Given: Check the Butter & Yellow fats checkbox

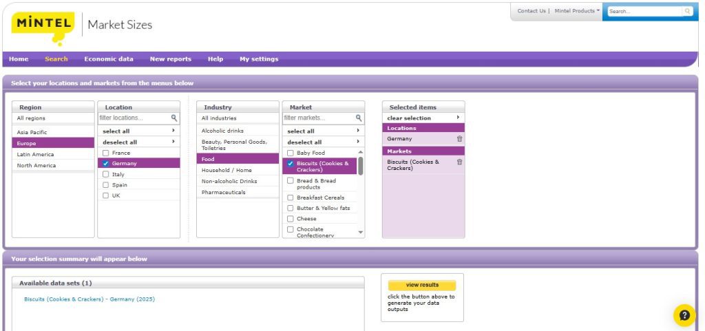Looking at the screenshot, I should pos(291,209).
